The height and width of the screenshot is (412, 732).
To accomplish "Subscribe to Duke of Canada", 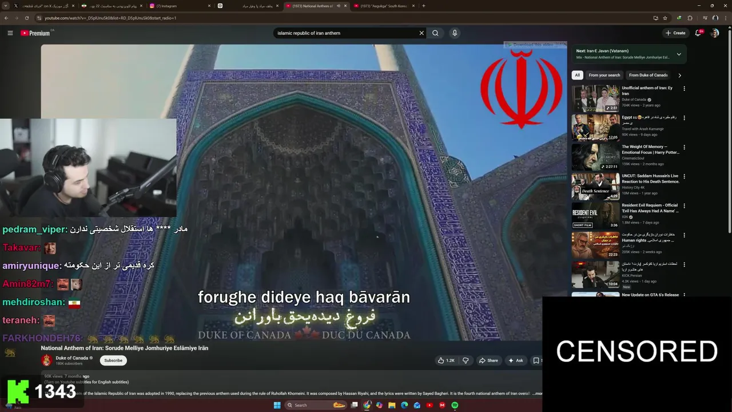I will tap(113, 360).
